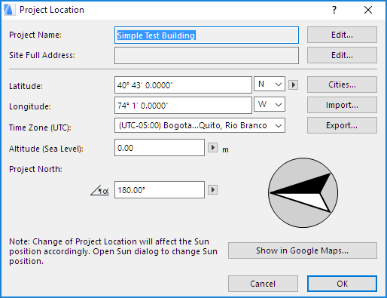Click the Archicad icon in the title bar
This screenshot has width=387, height=298.
click(x=9, y=10)
